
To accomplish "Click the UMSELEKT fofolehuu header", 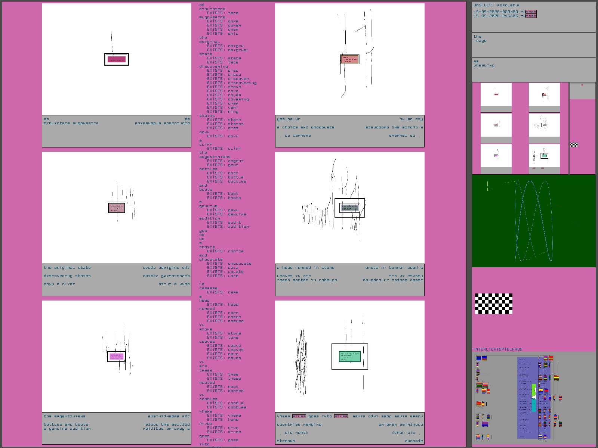I will click(497, 5).
